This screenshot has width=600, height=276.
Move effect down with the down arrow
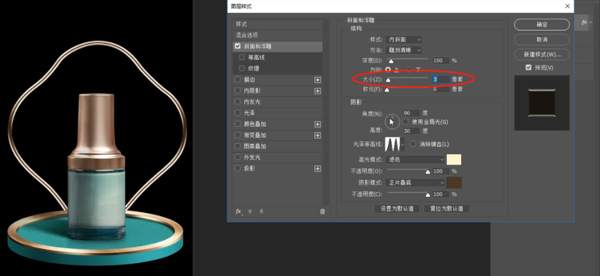click(x=261, y=212)
